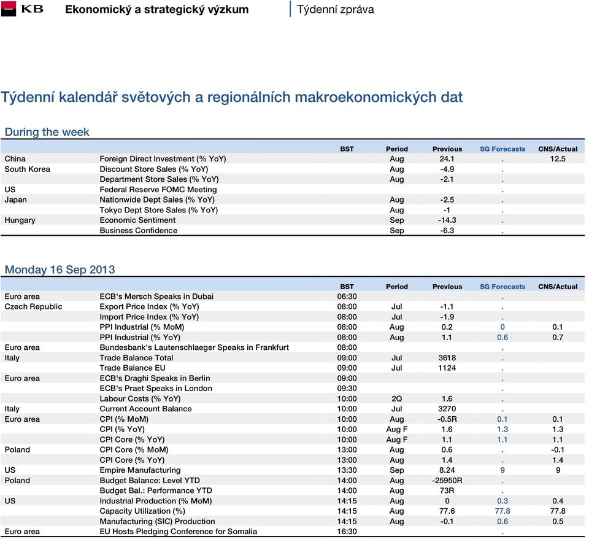Viewport: 589px width, 539px height.
Task: Click SG forecast 0.6 for PPI Industrial YoY
Action: click(x=502, y=337)
